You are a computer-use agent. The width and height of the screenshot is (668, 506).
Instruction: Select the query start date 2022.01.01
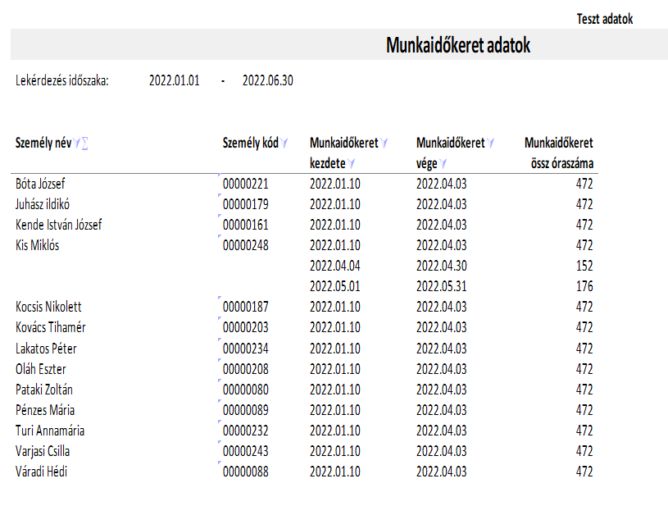point(175,80)
